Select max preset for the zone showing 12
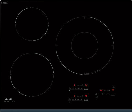 (x=105, y=94)
